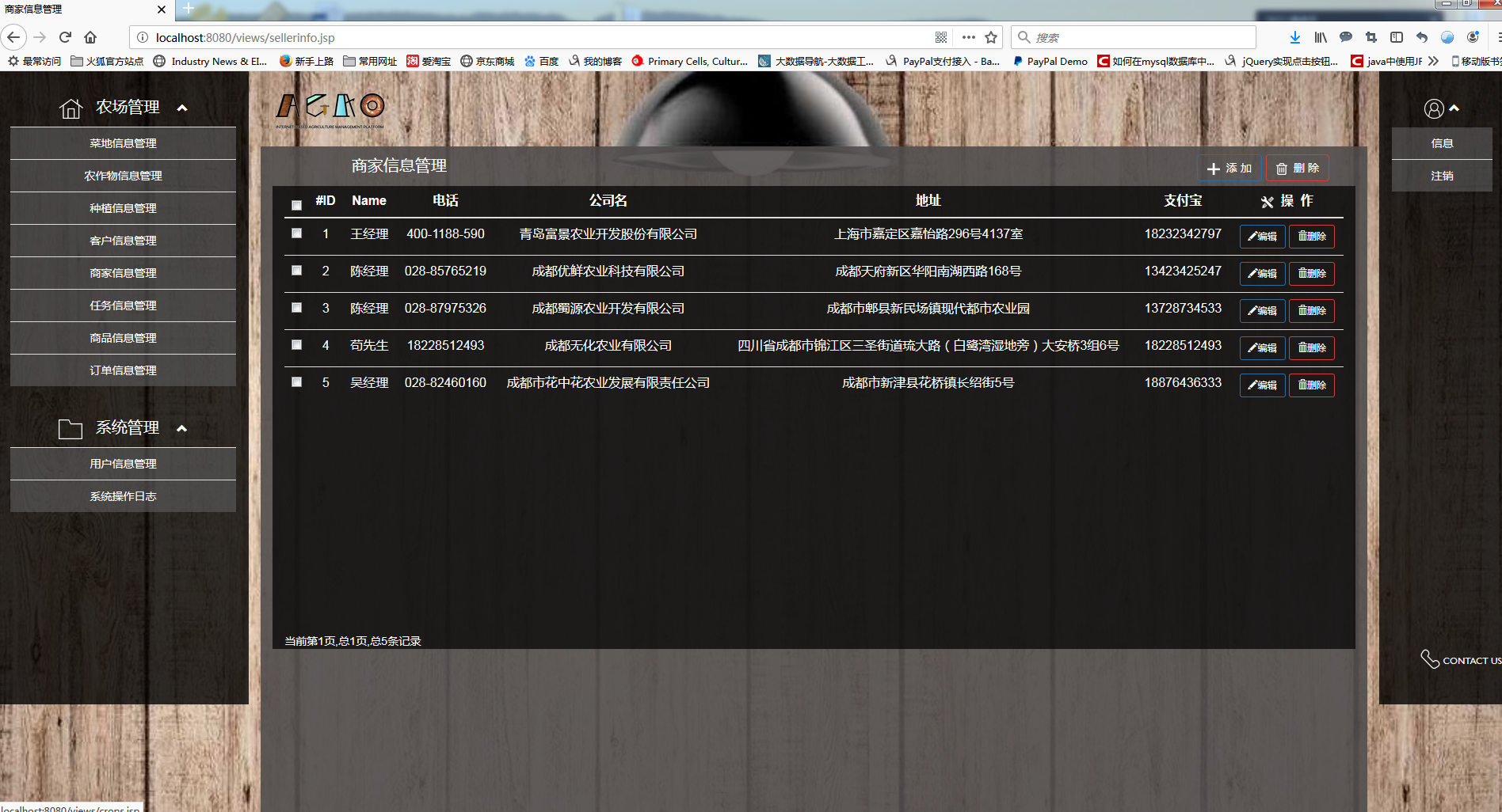
Task: Reload the page with the refresh icon
Action: point(66,37)
